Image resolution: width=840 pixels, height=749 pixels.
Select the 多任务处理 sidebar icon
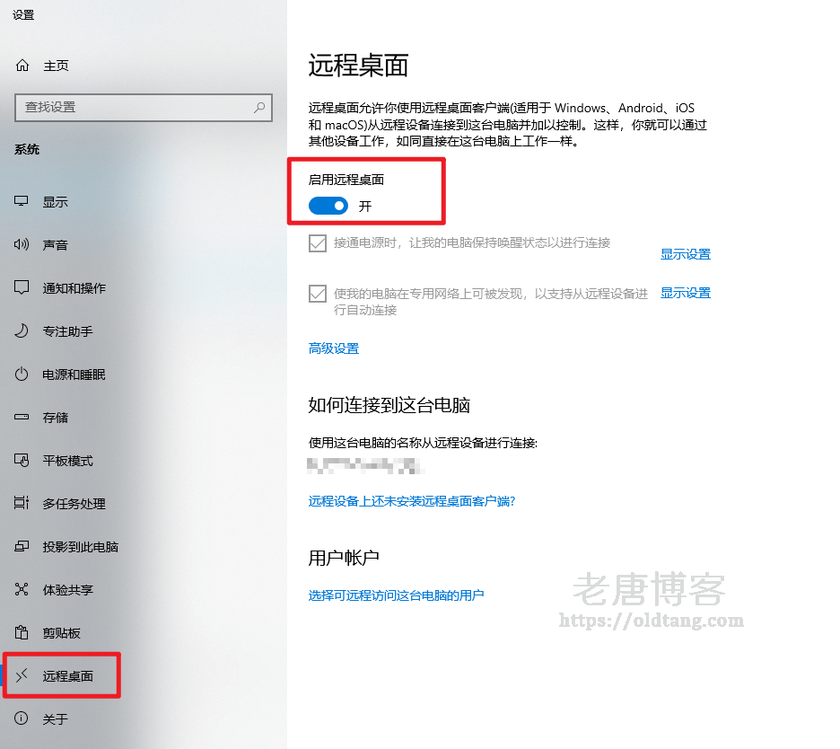point(22,503)
